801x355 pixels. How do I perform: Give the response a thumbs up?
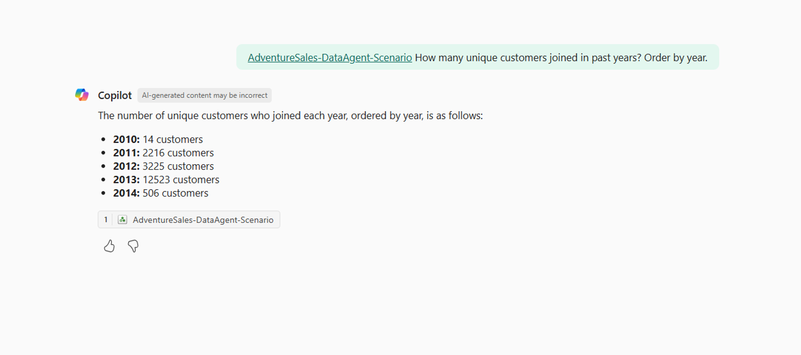(109, 246)
